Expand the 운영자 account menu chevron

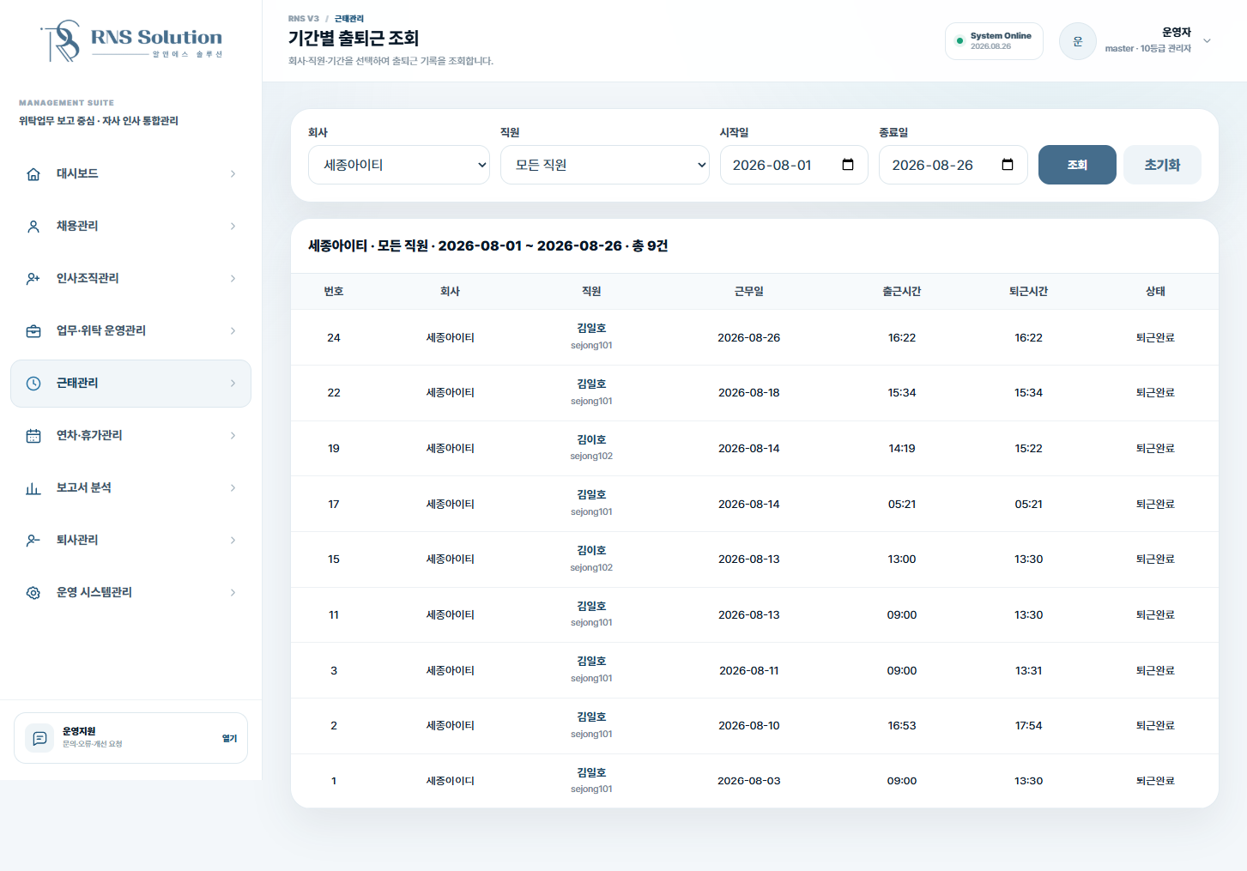(x=1207, y=41)
